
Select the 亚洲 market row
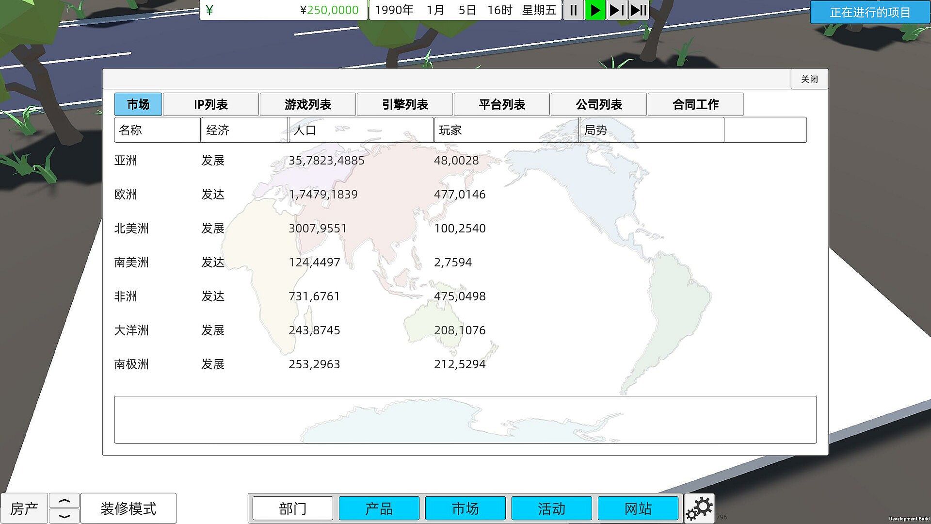click(126, 161)
